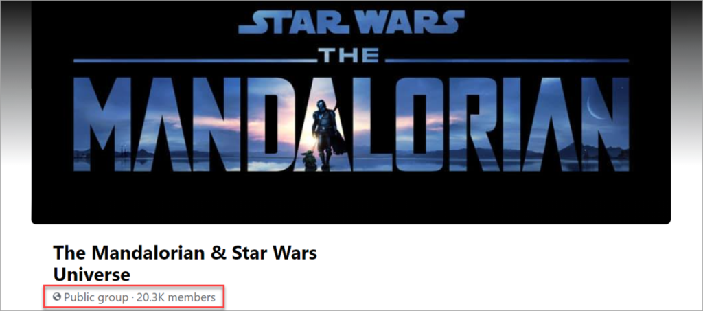Click the letter O in MANDALORIAN logo
This screenshot has height=311, width=703.
tap(419, 124)
